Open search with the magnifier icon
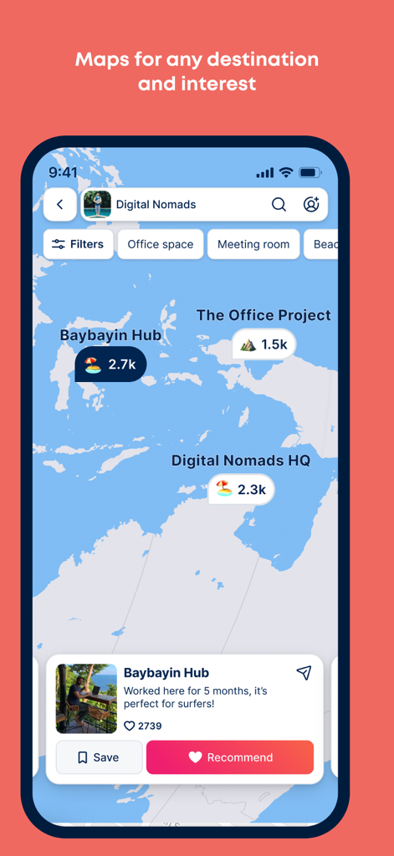394x856 pixels. (x=279, y=205)
